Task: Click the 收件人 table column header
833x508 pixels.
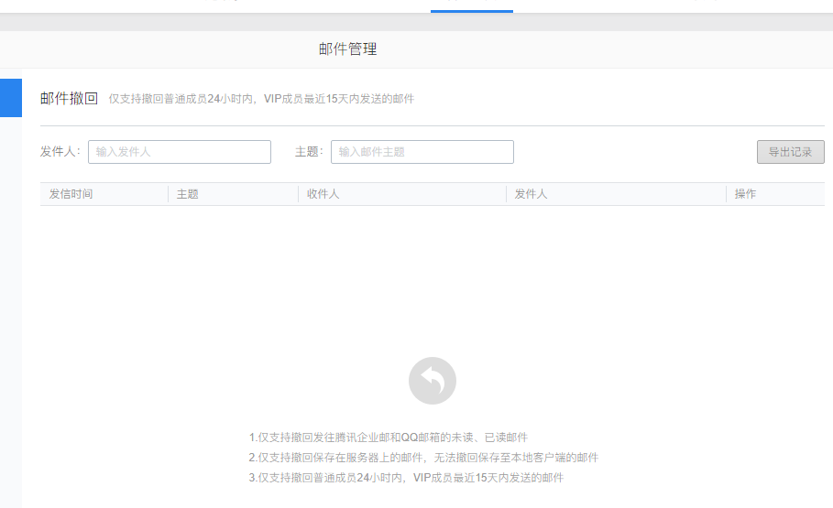Action: click(x=323, y=194)
